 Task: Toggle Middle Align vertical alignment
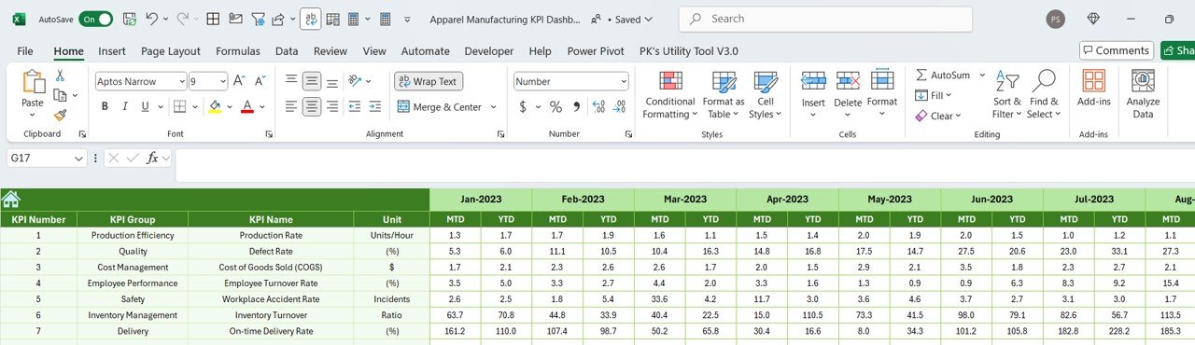pyautogui.click(x=313, y=81)
